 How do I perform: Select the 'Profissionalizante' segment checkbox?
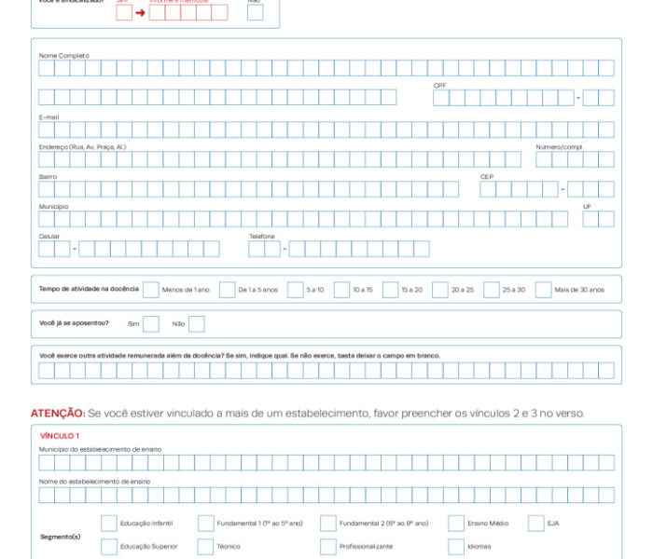(x=328, y=547)
